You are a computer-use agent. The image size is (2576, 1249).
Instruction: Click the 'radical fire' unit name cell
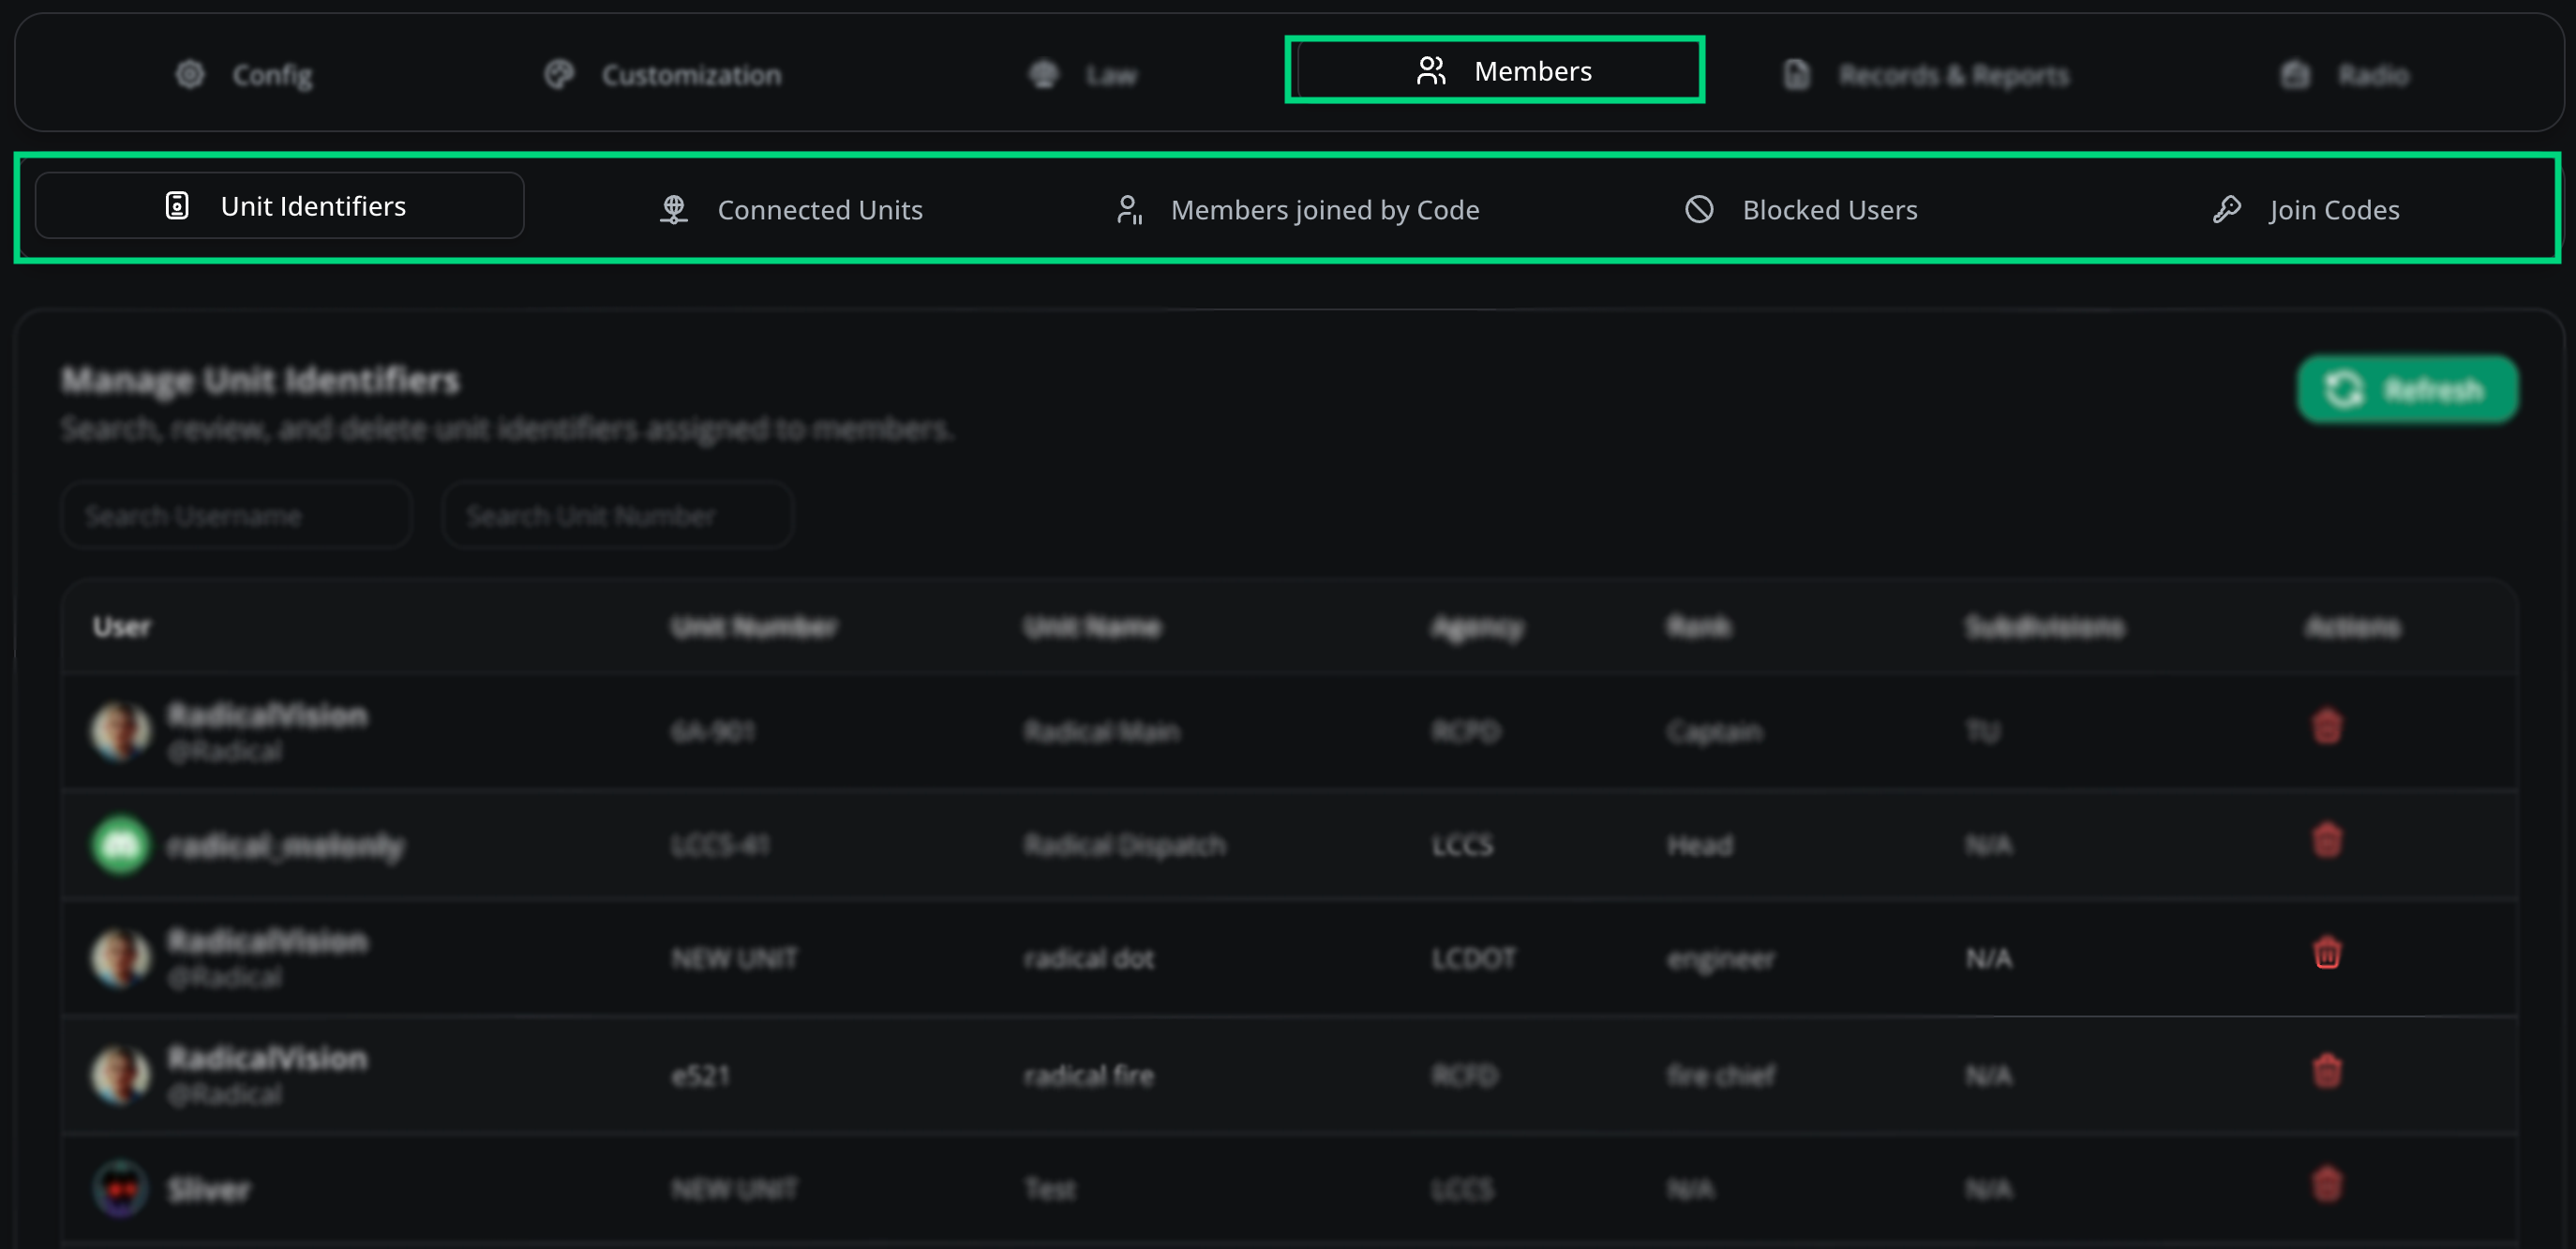tap(1089, 1076)
